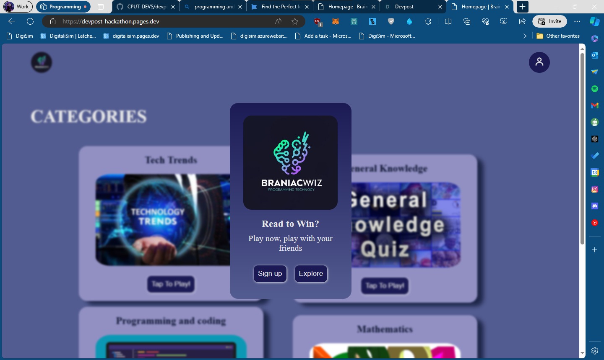Open Discord icon in the sidebar
The height and width of the screenshot is (360, 604).
pos(594,206)
